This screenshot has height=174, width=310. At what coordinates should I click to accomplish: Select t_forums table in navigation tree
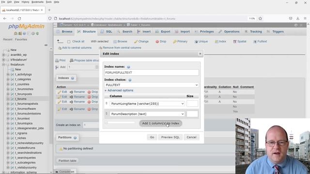point(20,99)
